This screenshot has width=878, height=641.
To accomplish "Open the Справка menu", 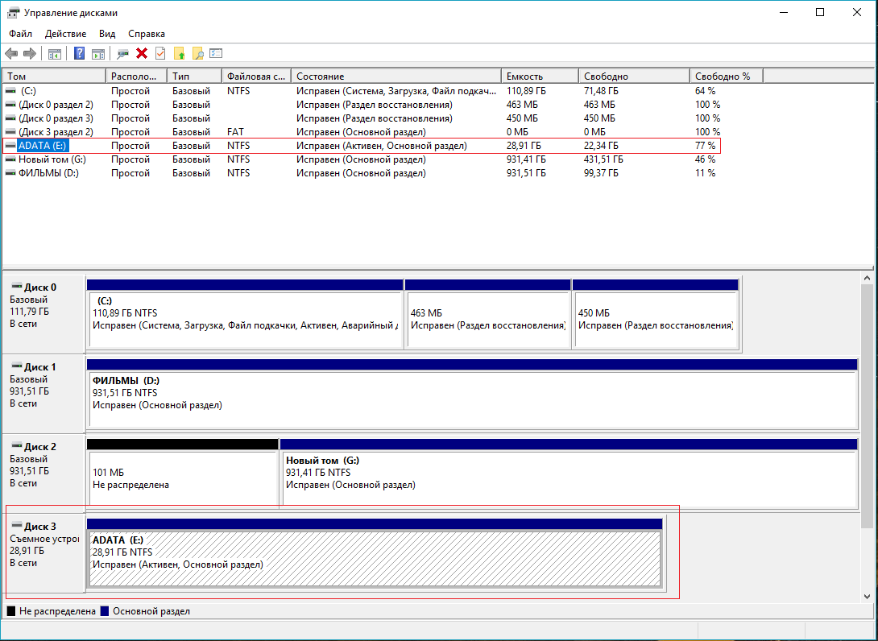I will [147, 34].
